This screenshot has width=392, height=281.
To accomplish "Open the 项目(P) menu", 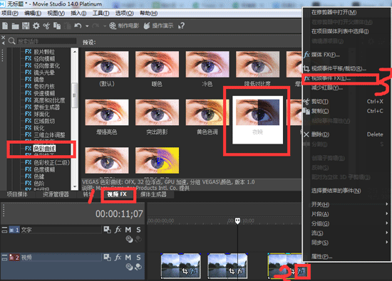I will 10,13.
